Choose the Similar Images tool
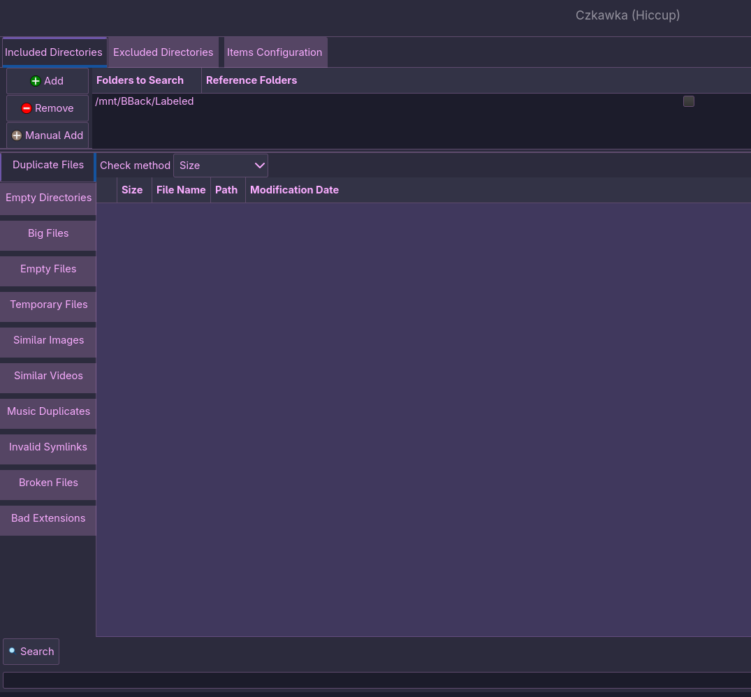Viewport: 751px width, 697px height. click(x=48, y=340)
